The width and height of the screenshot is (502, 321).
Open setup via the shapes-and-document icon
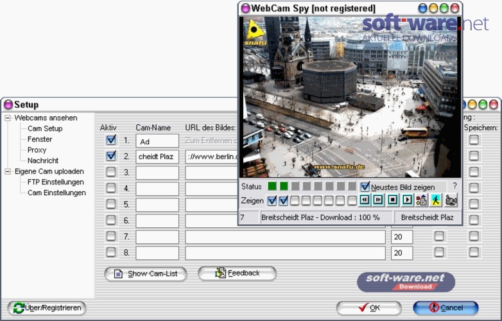point(421,200)
